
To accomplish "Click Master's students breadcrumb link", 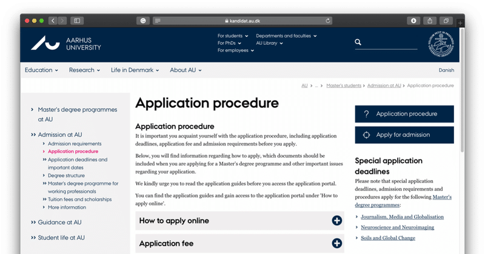I will pos(344,85).
